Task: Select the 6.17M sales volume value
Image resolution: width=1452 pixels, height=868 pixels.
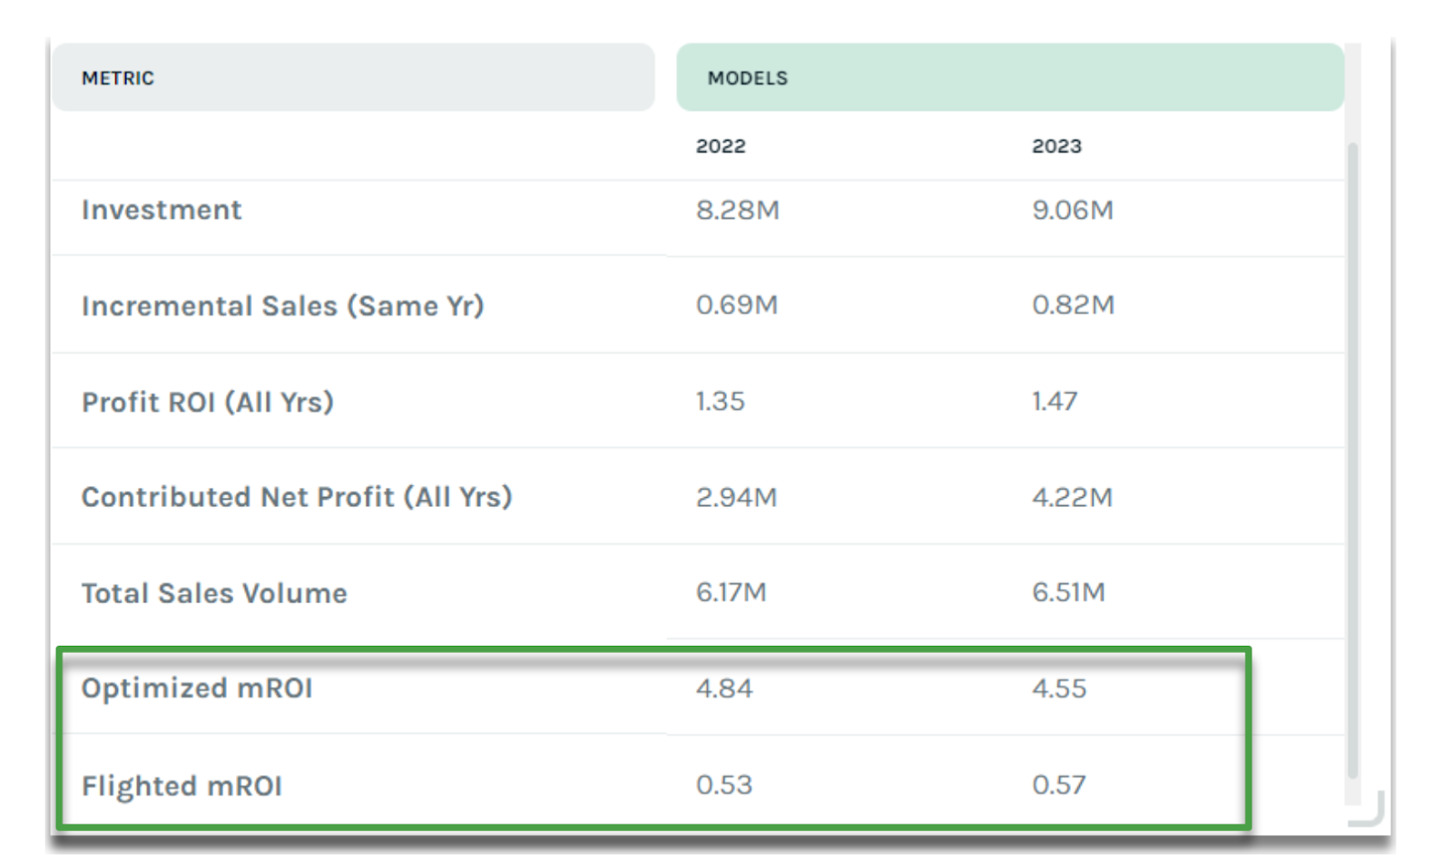Action: (x=731, y=592)
